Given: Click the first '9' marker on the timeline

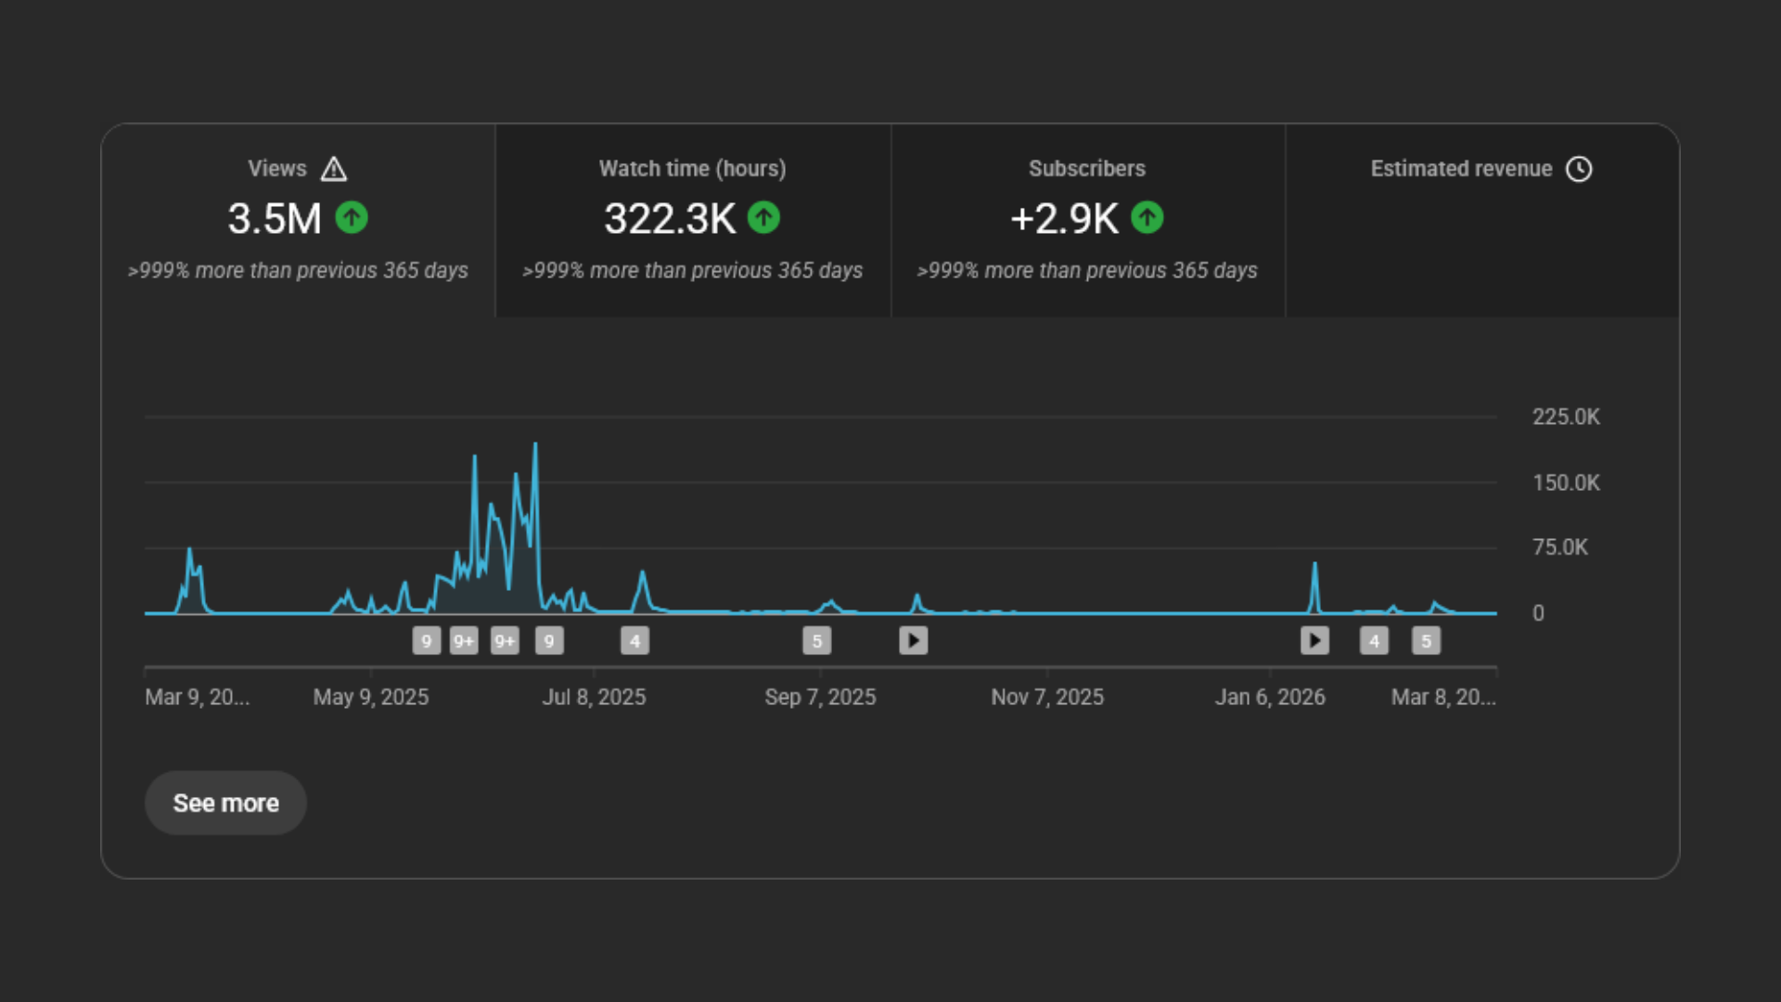Looking at the screenshot, I should click(427, 640).
